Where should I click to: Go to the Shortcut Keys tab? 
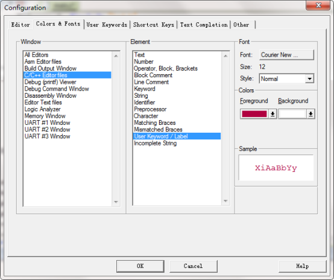click(154, 25)
